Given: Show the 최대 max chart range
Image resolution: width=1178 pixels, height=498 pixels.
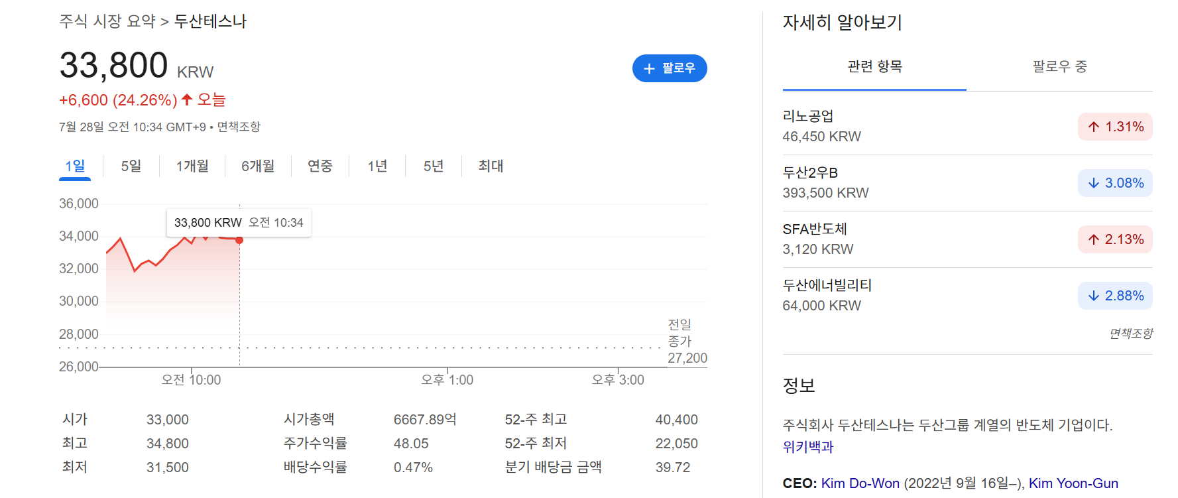Looking at the screenshot, I should (x=491, y=166).
